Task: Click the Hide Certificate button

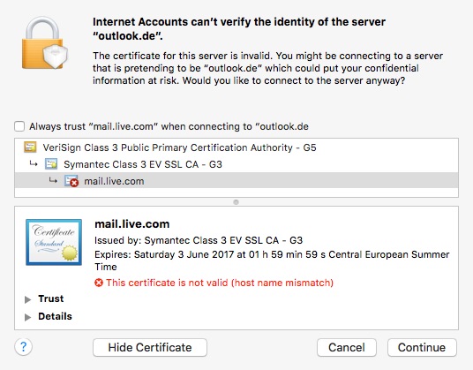Action: point(150,347)
